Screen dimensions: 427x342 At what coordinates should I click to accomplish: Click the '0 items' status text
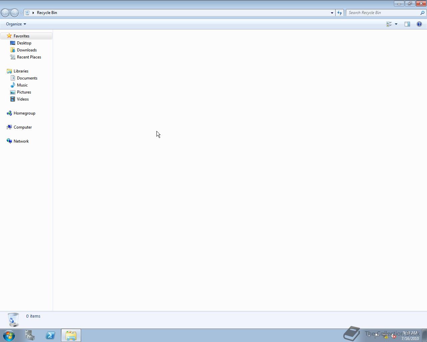pyautogui.click(x=33, y=316)
